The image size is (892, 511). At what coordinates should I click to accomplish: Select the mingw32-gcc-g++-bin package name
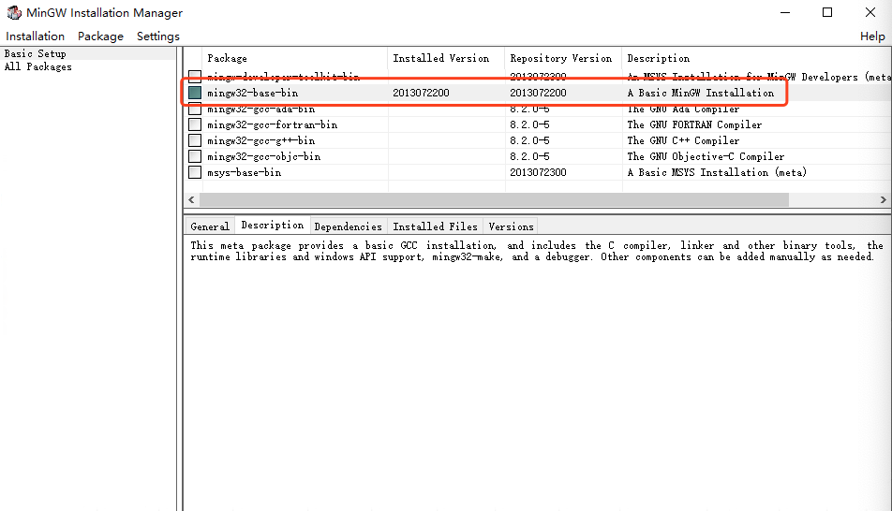(261, 140)
